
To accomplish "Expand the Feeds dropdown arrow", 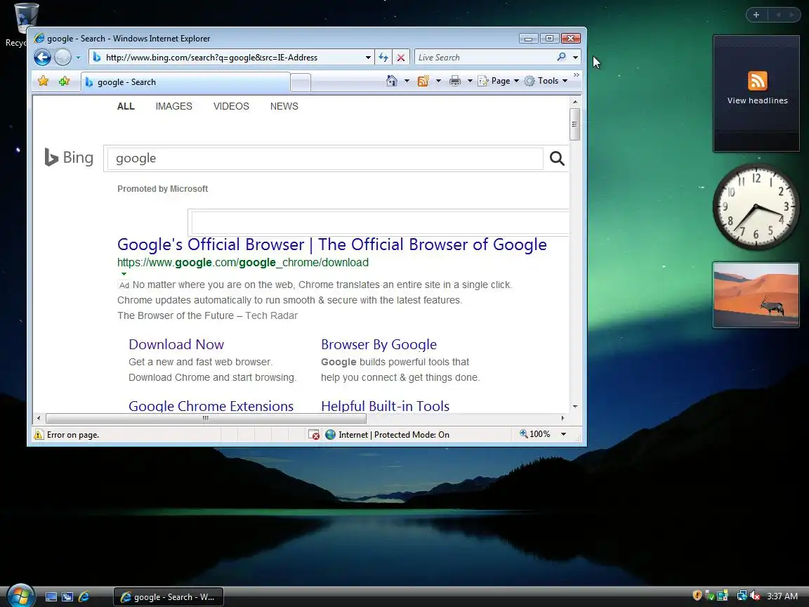I will [x=438, y=81].
